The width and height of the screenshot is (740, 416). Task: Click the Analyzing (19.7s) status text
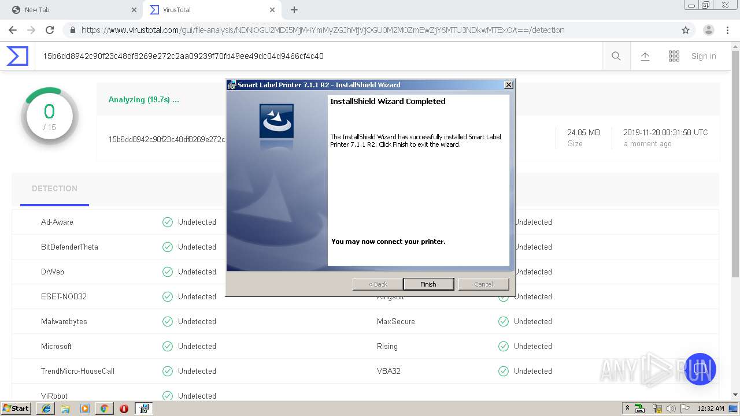pos(144,99)
